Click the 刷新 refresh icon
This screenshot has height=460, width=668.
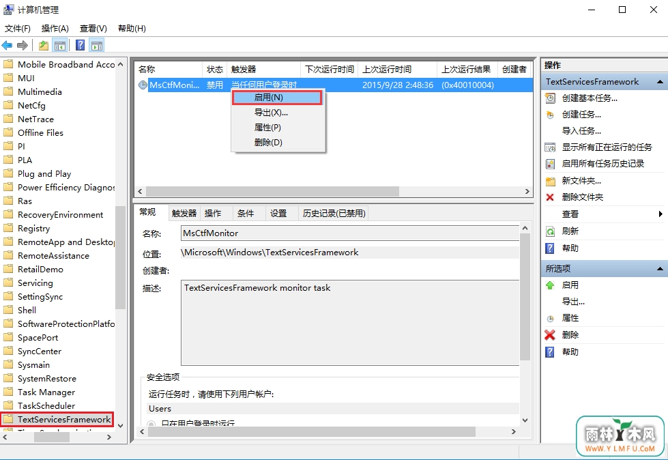tap(551, 231)
